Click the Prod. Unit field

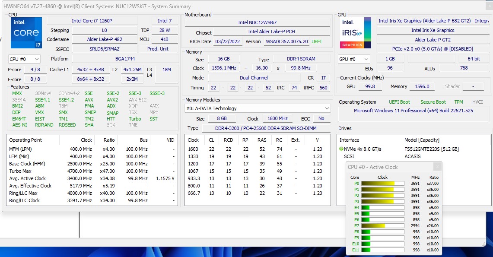tap(158, 49)
